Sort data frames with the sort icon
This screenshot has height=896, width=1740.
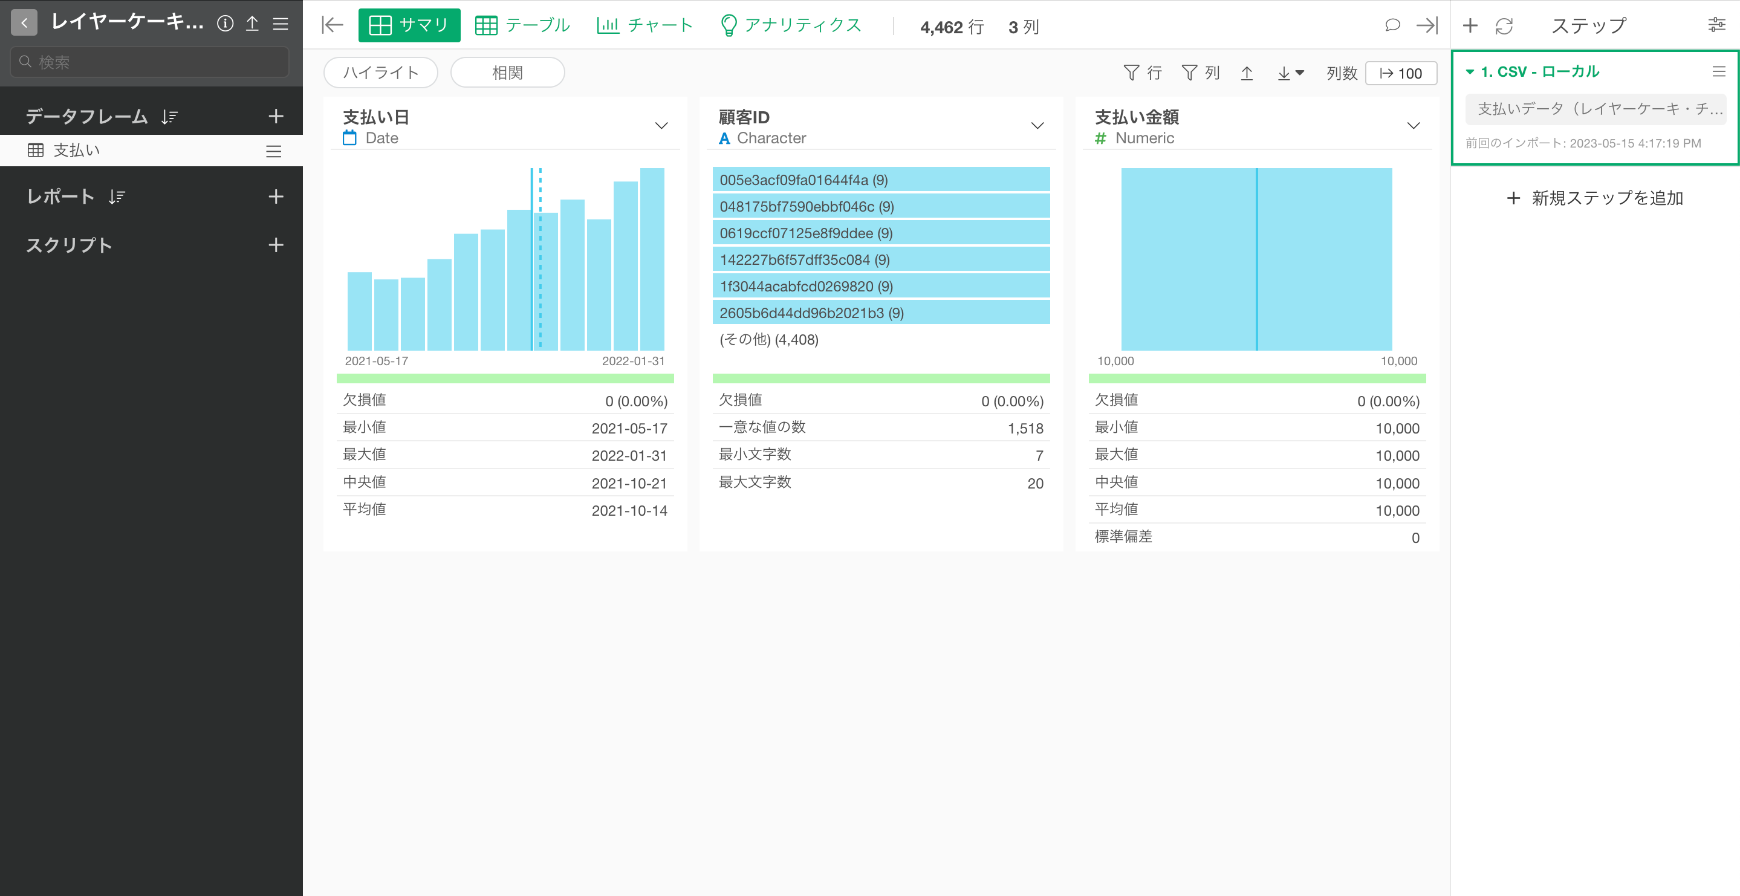169,117
